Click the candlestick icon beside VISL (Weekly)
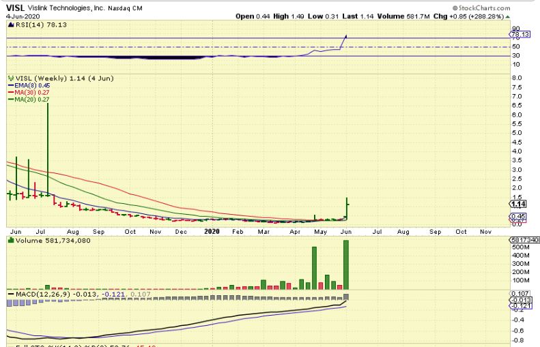The image size is (540, 347). 9,78
